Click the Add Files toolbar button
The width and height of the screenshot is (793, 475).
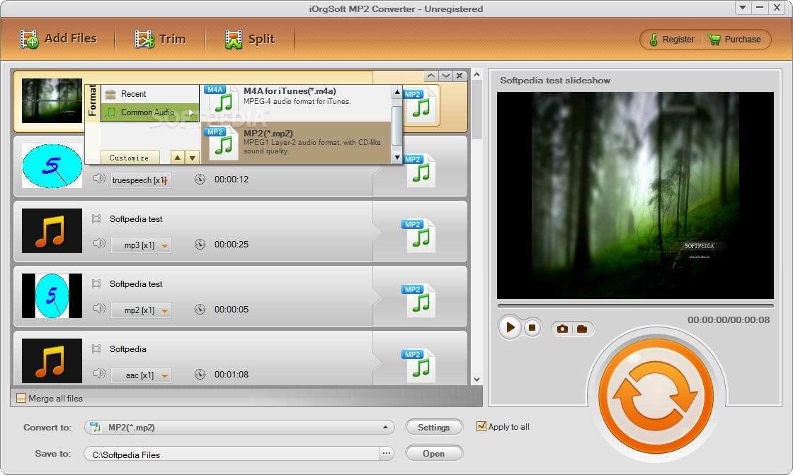(58, 39)
